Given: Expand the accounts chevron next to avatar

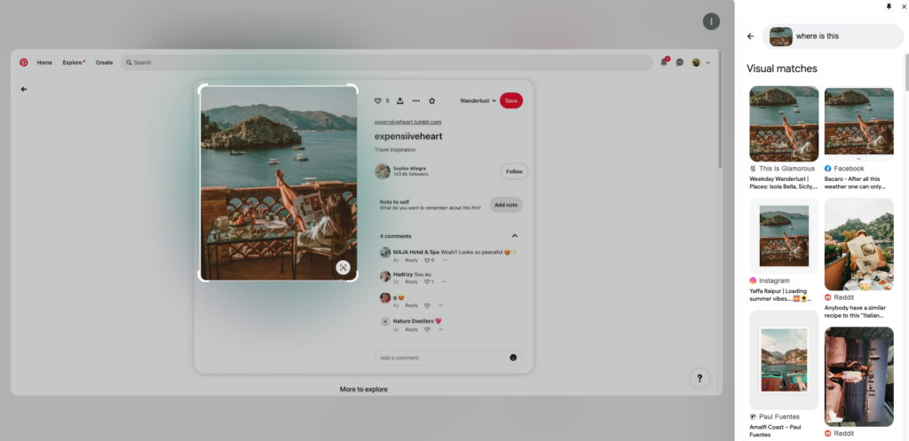Looking at the screenshot, I should coord(707,63).
